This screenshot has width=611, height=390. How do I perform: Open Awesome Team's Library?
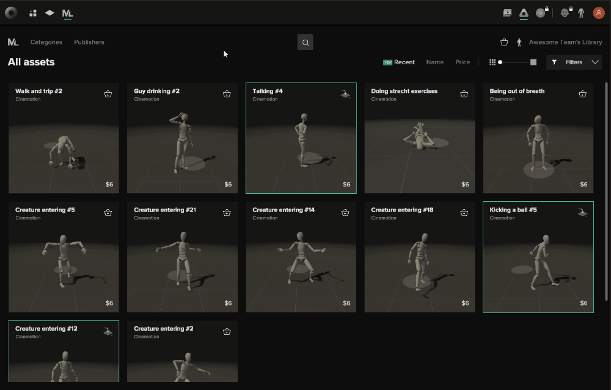pyautogui.click(x=565, y=42)
